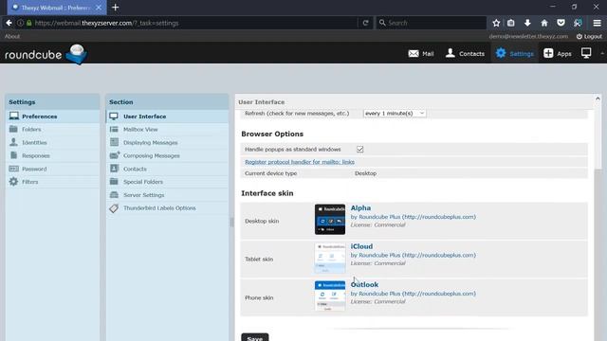Select the Special Folders section
The width and height of the screenshot is (607, 341).
(x=168, y=182)
